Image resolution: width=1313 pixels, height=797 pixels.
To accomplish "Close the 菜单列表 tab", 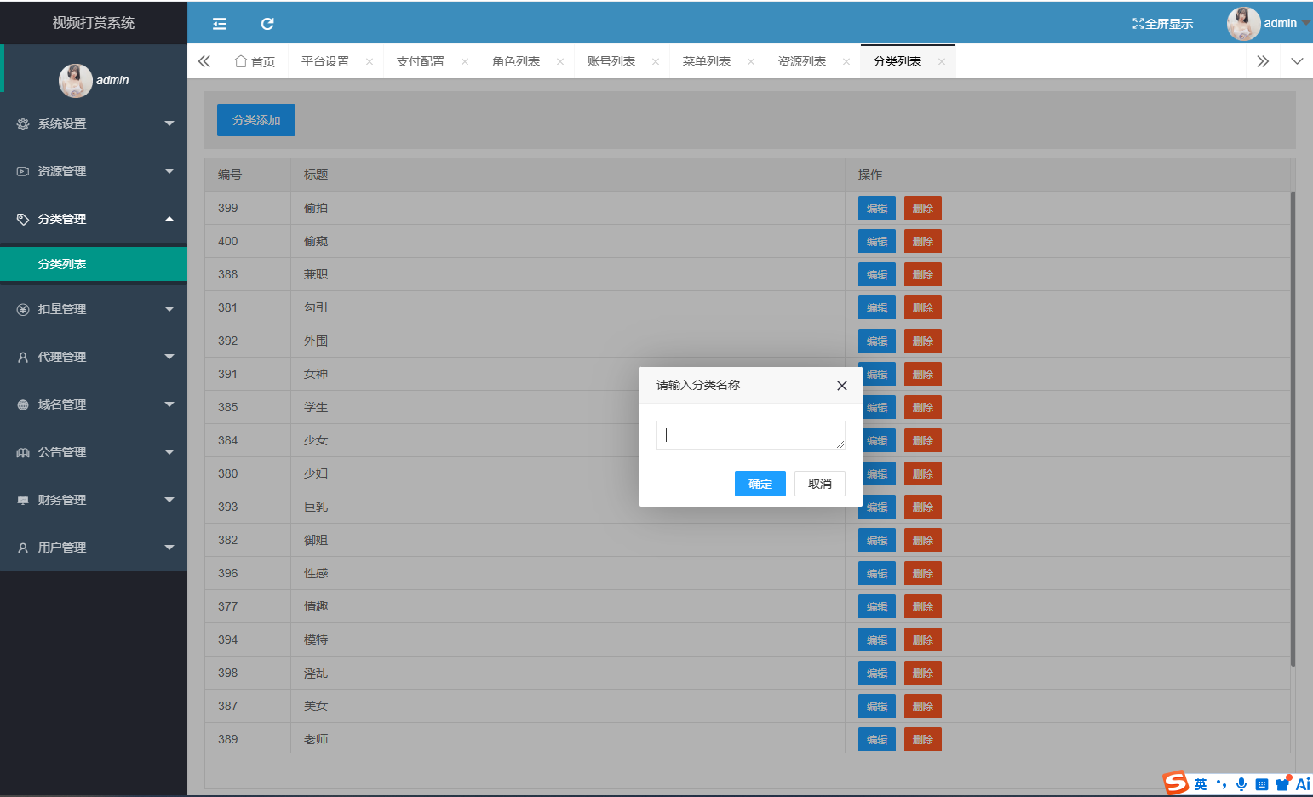I will pyautogui.click(x=751, y=61).
